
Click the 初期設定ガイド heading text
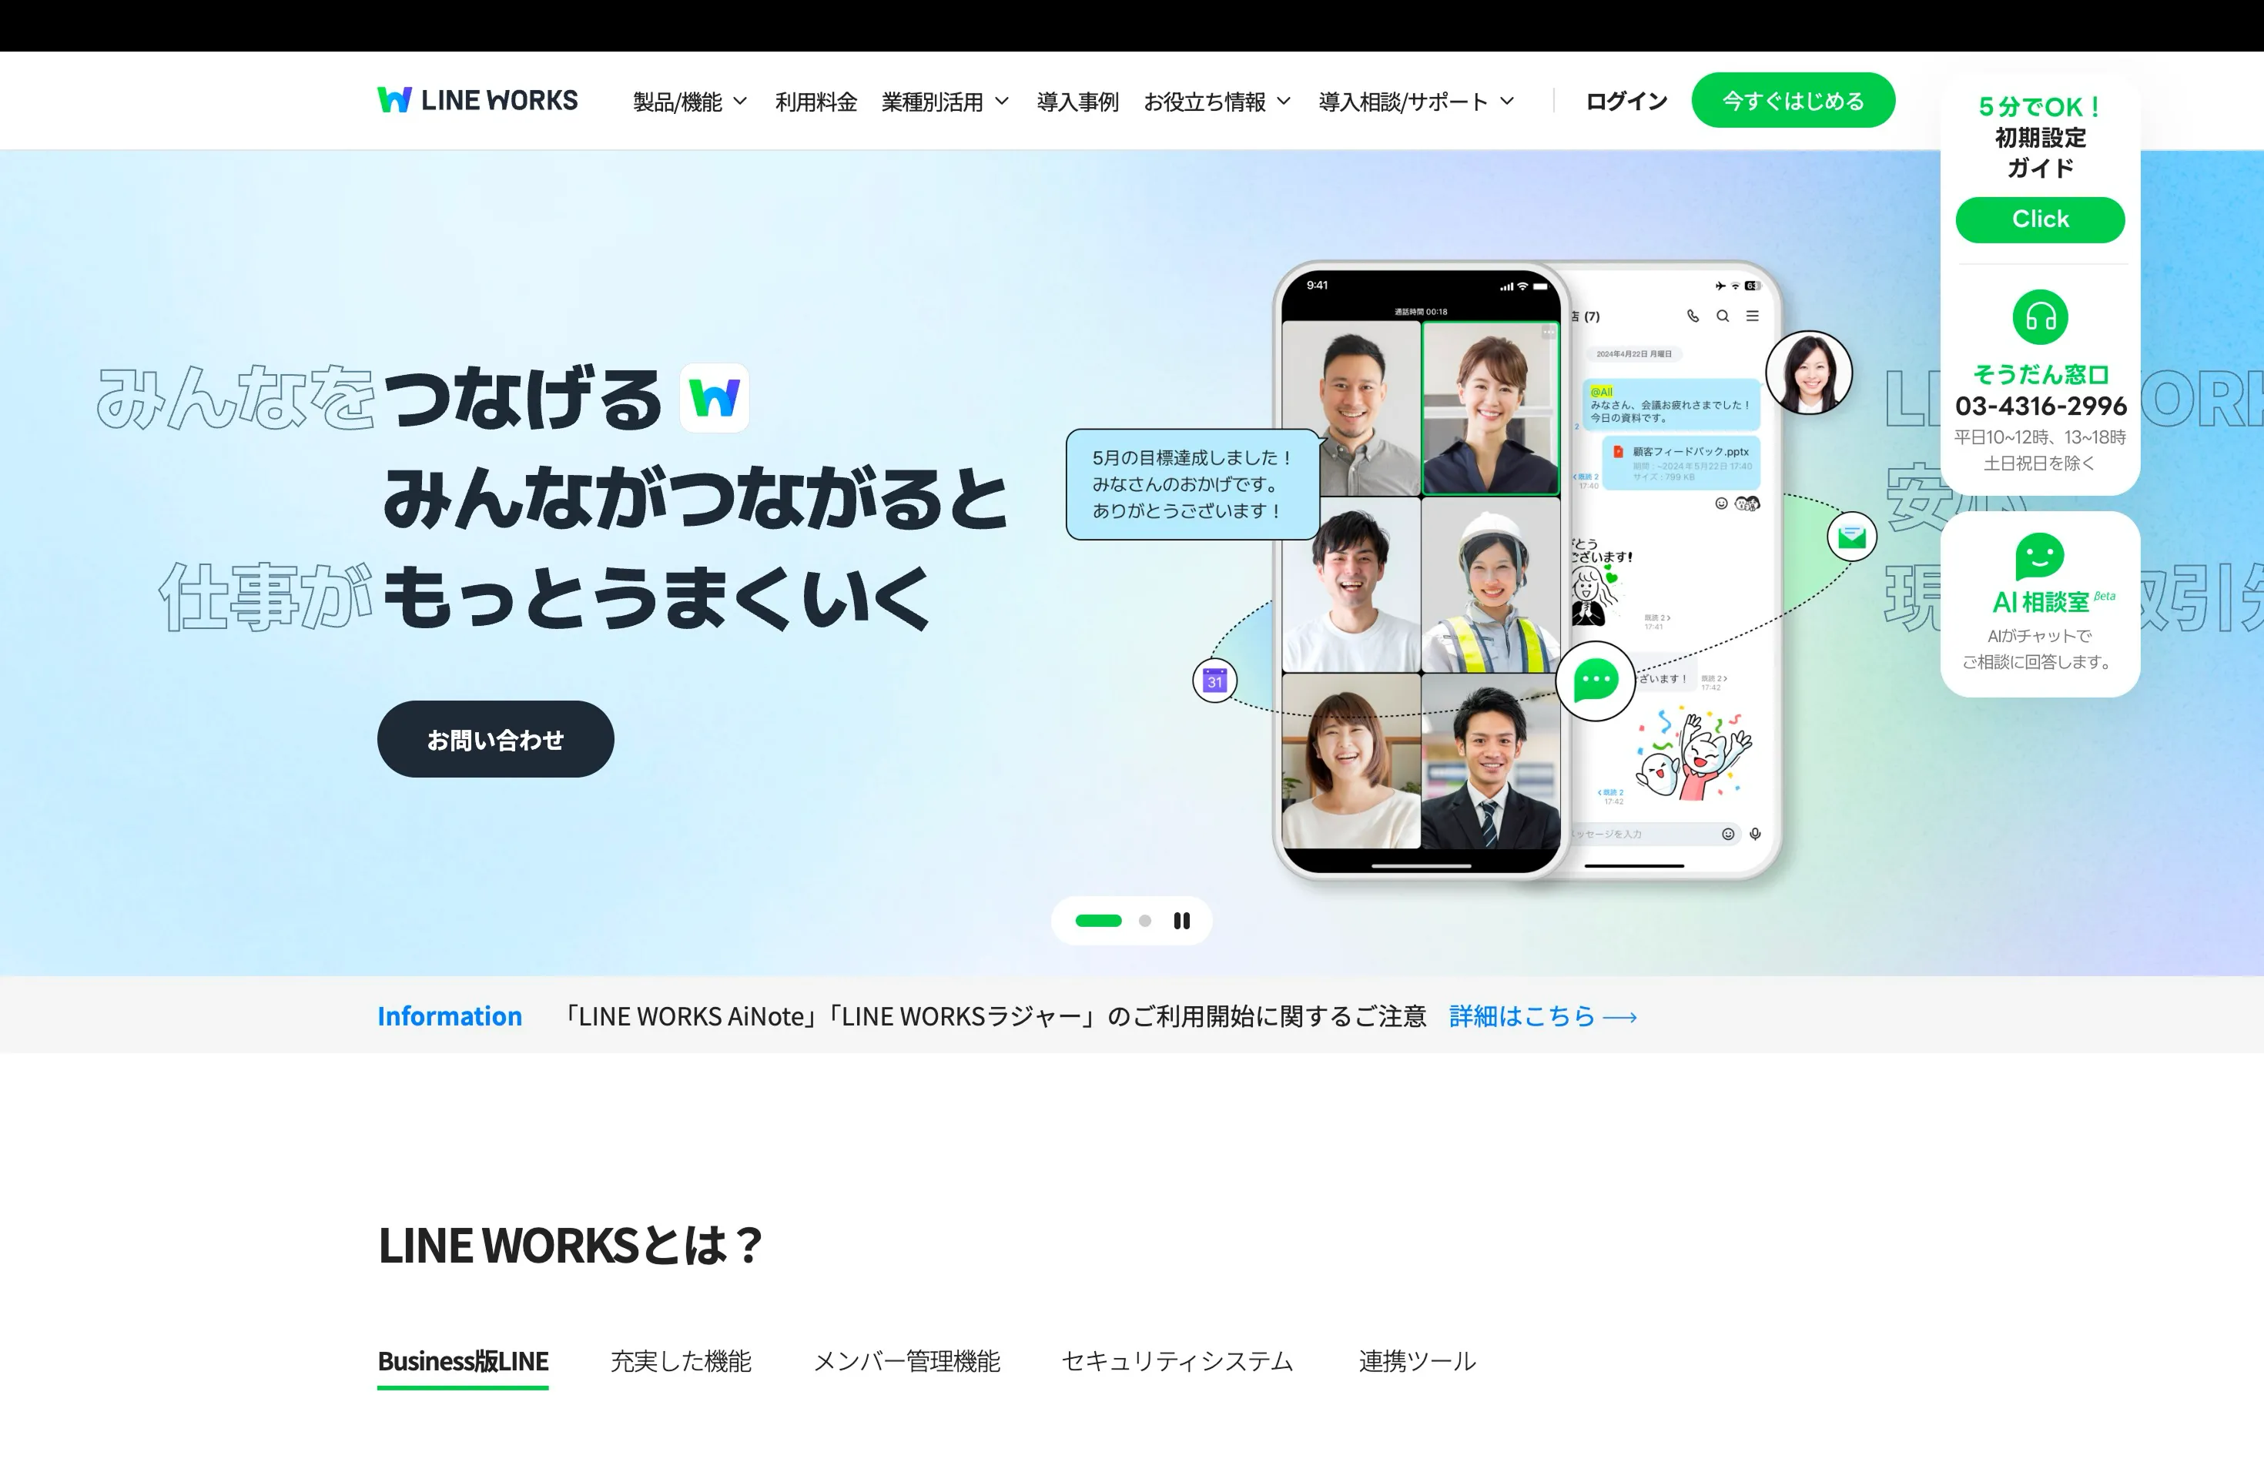pos(2041,152)
